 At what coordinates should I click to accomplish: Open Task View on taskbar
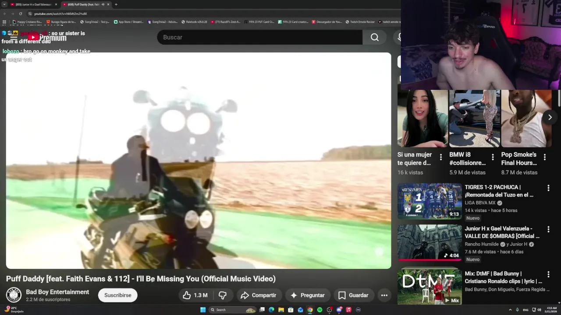(262, 310)
